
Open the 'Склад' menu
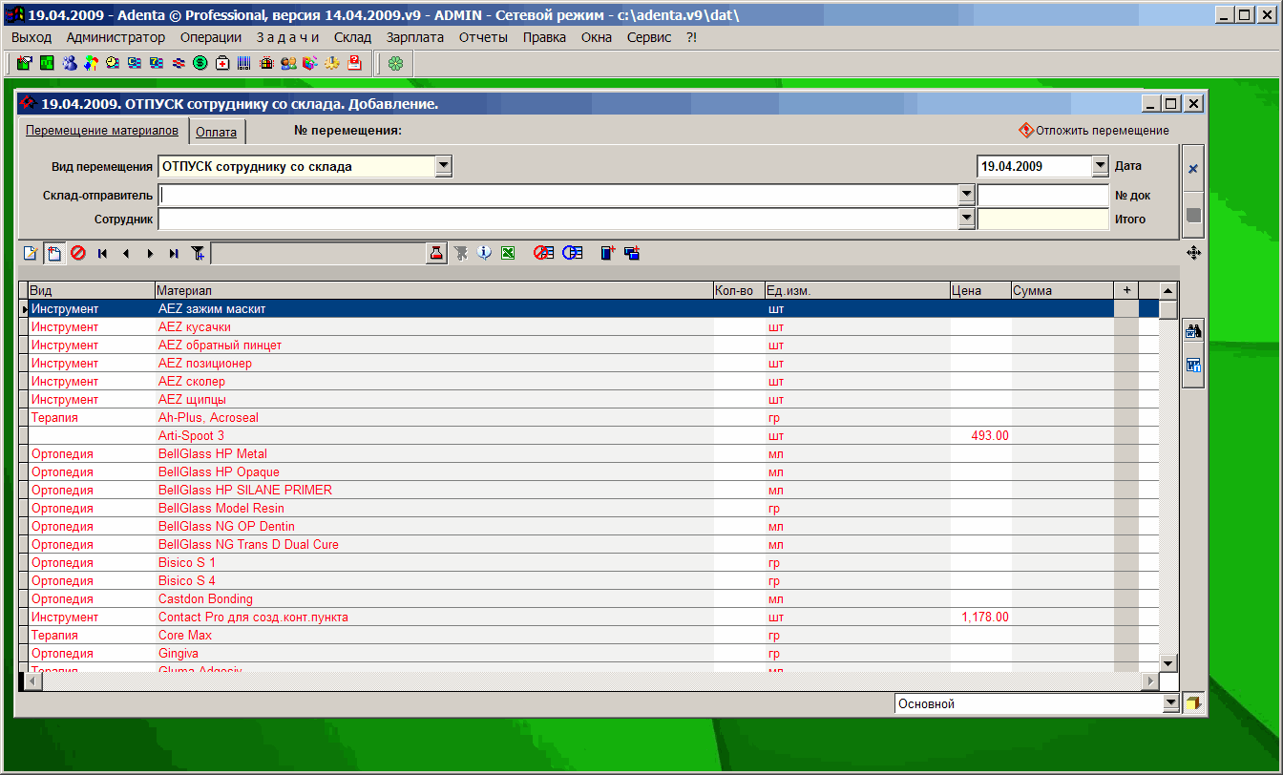352,37
